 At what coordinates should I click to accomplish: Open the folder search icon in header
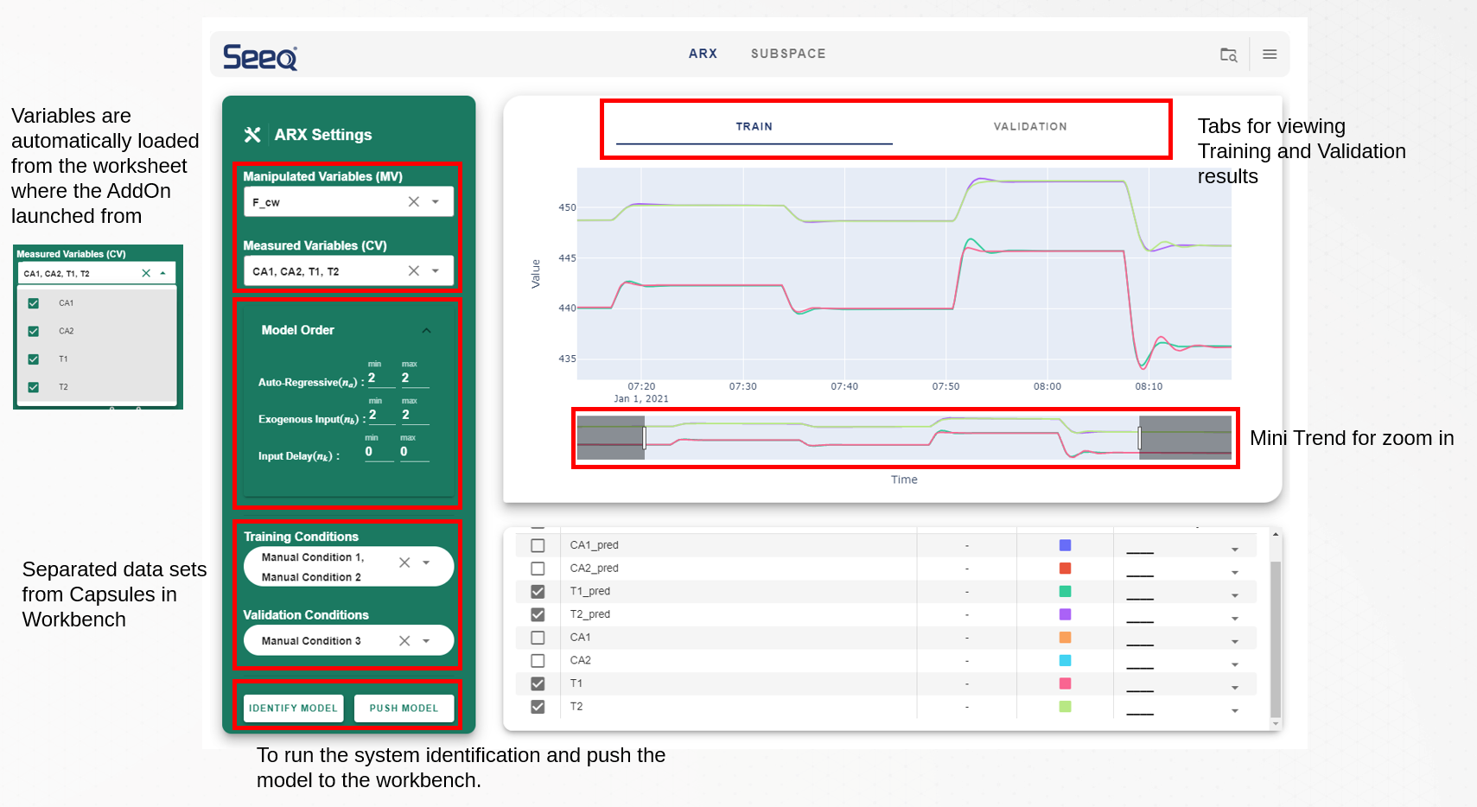point(1228,54)
